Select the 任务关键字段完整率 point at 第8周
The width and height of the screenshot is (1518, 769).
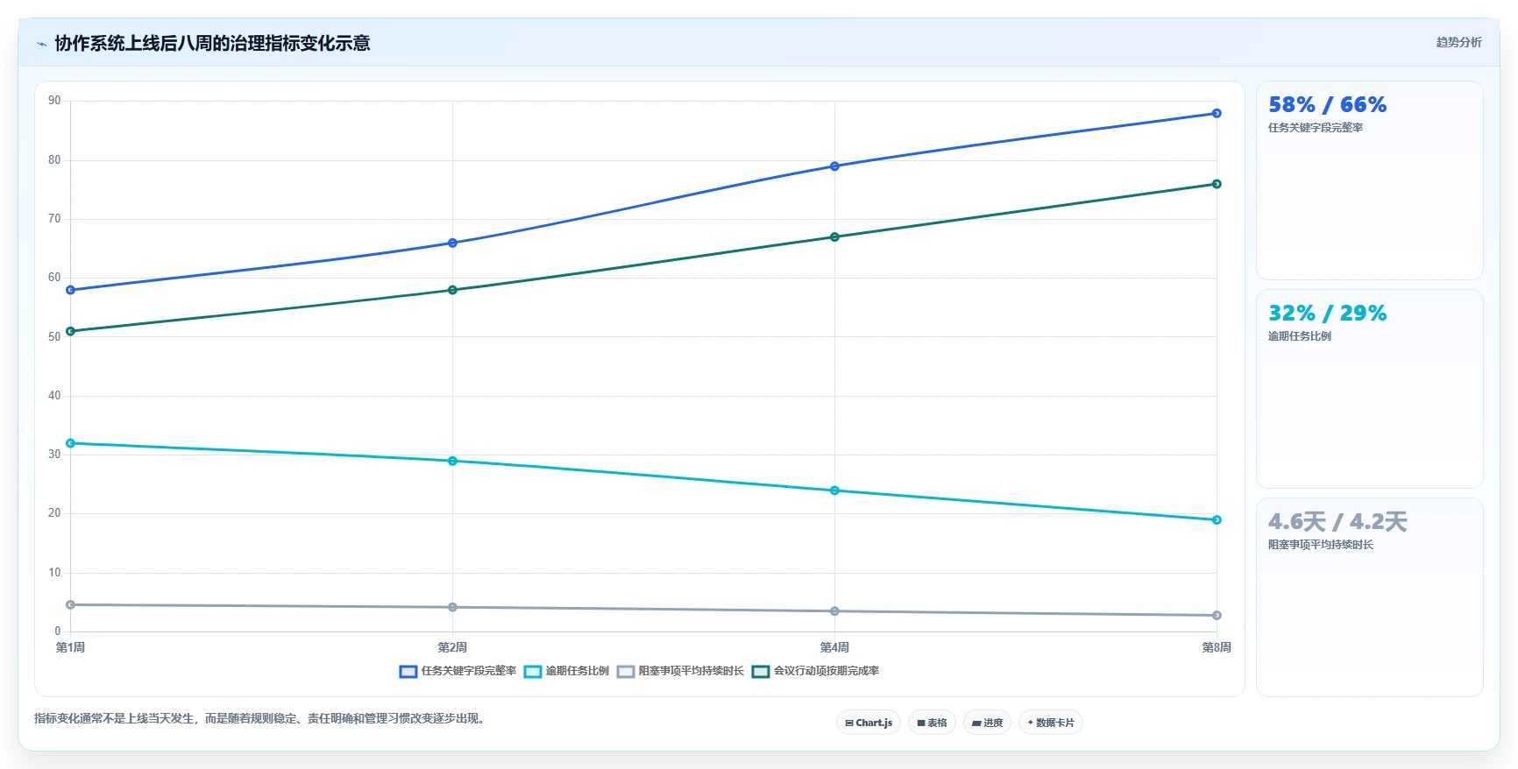coord(1217,113)
